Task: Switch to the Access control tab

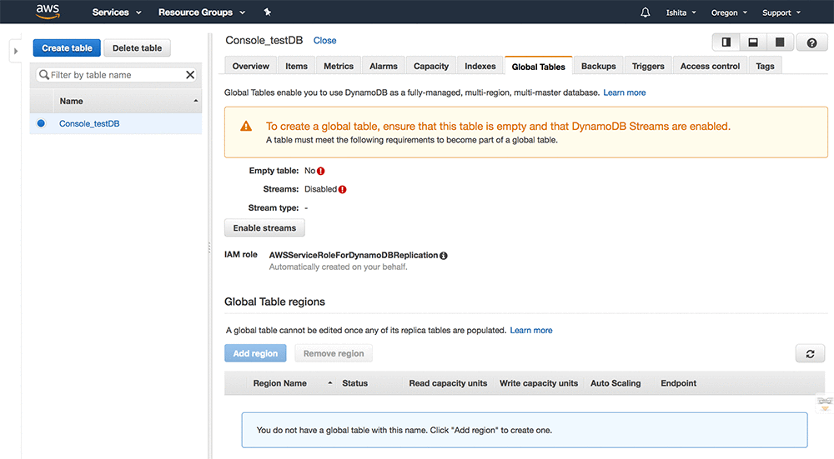Action: (710, 66)
